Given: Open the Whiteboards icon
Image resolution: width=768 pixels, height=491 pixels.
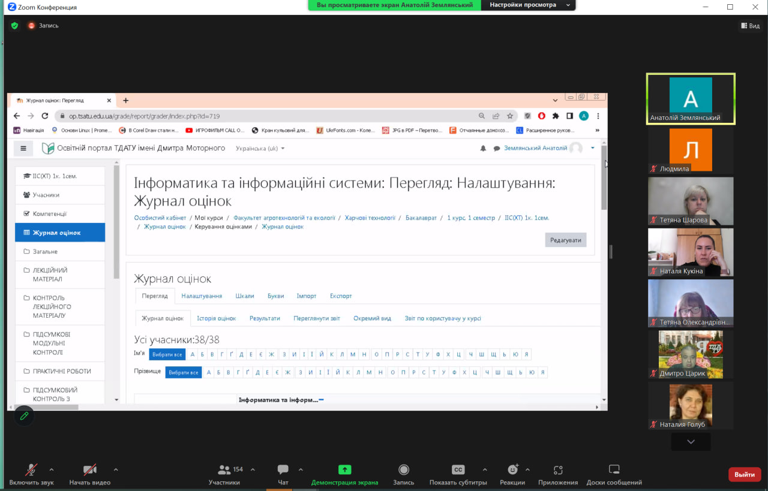Looking at the screenshot, I should click(614, 470).
